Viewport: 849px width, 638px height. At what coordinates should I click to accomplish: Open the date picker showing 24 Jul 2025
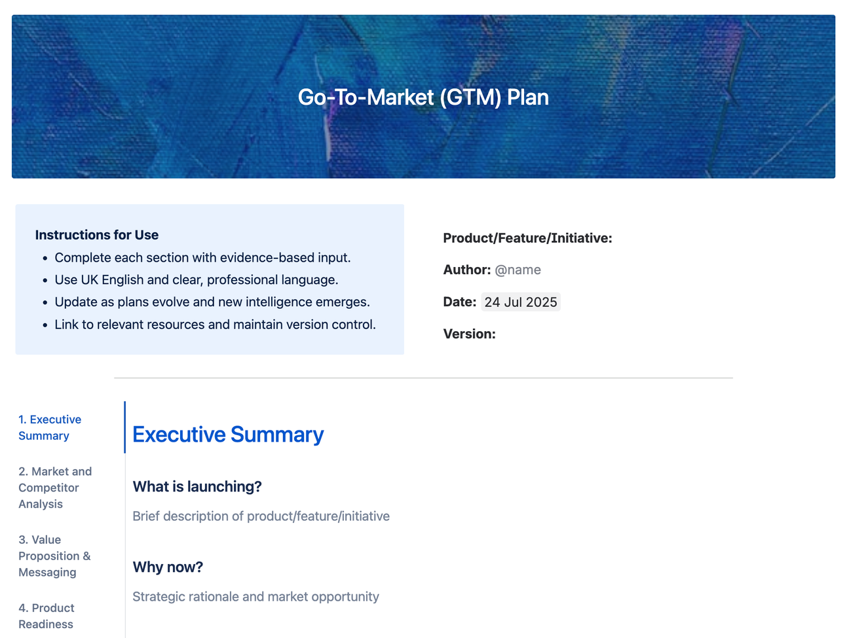(521, 302)
